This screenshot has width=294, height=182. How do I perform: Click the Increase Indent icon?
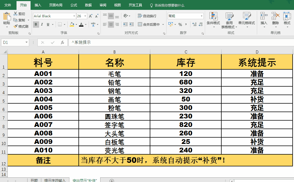click(132, 24)
